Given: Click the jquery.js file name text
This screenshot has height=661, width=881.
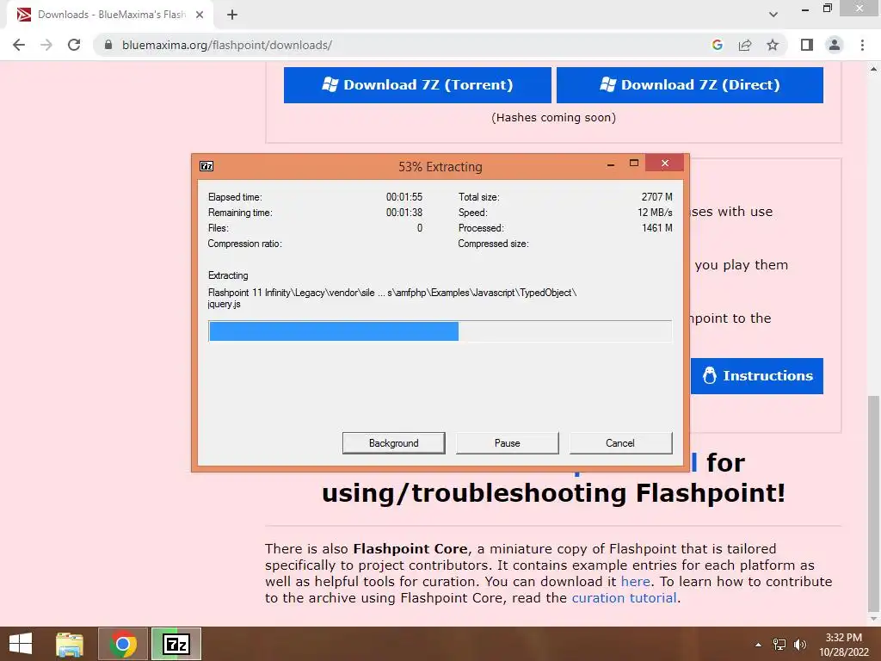Looking at the screenshot, I should point(225,304).
